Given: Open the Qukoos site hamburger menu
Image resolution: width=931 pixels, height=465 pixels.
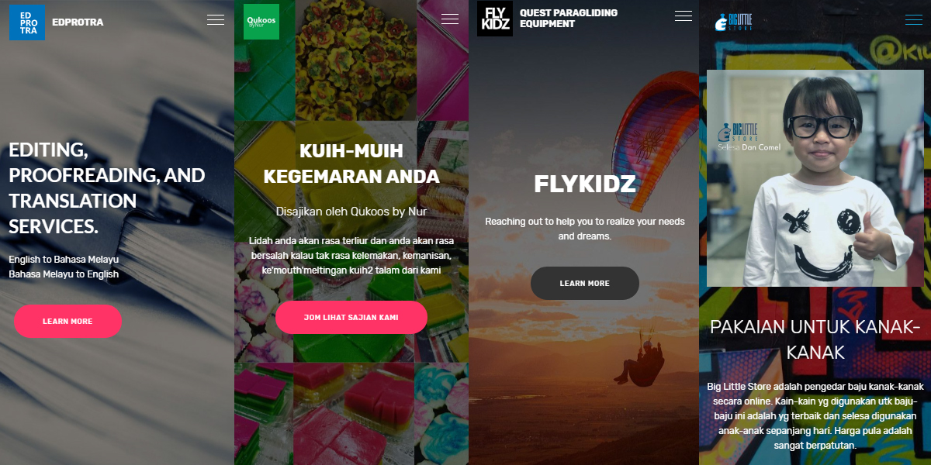Looking at the screenshot, I should point(450,19).
